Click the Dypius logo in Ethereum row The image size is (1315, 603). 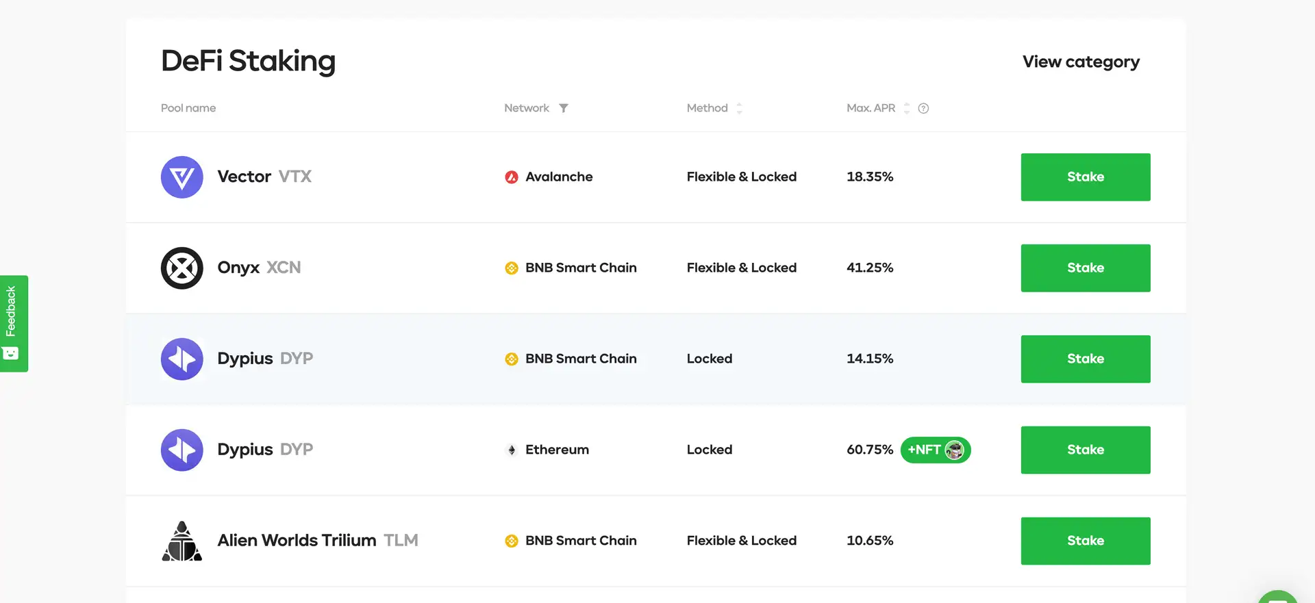[x=181, y=450]
